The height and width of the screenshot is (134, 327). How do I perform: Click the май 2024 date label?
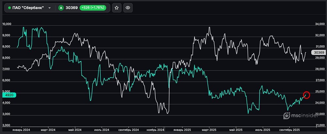[x=75, y=130]
